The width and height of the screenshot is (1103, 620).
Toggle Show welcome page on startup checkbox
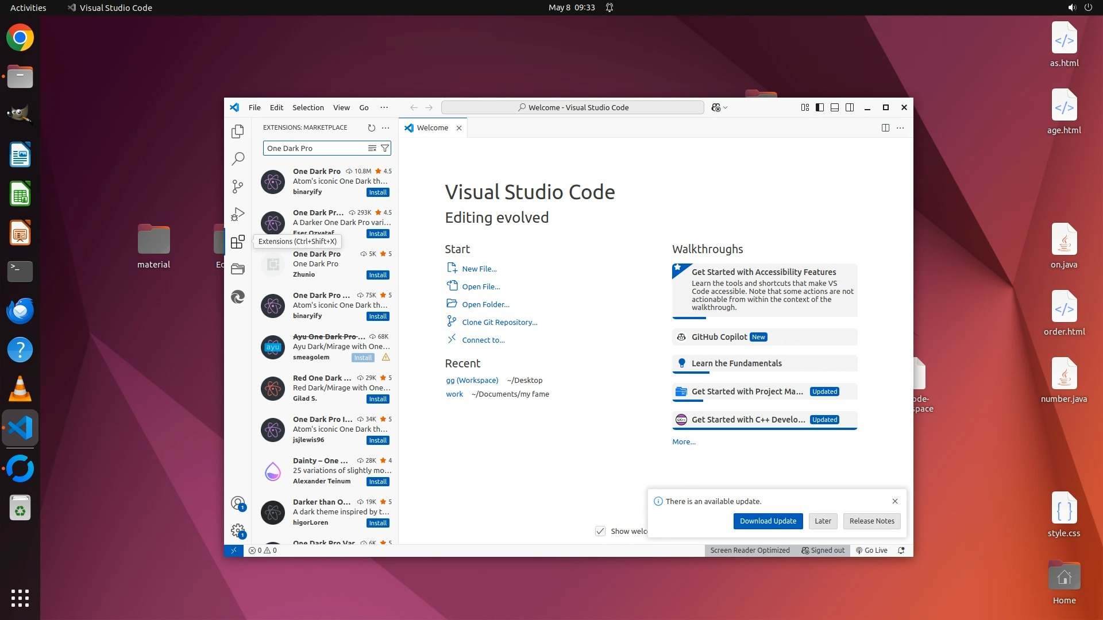point(600,531)
